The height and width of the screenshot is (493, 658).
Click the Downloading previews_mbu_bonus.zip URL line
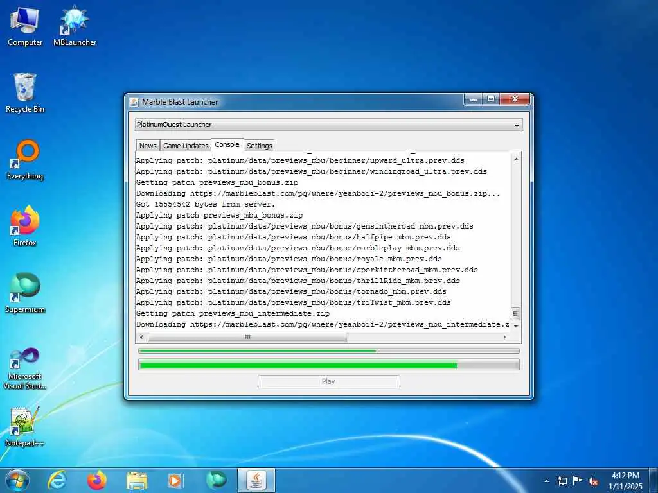point(318,193)
